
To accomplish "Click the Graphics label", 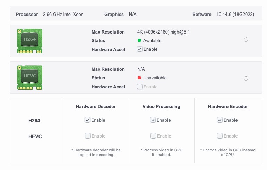I will tap(114, 15).
